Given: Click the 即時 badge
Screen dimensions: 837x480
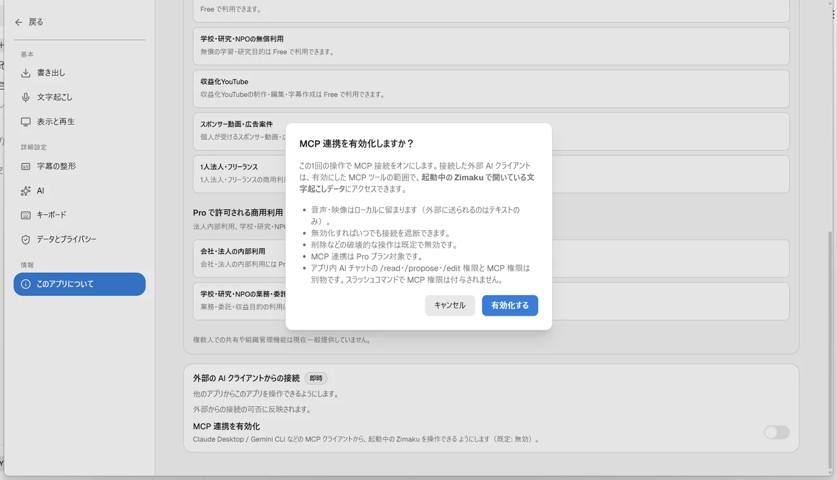Looking at the screenshot, I should click(316, 378).
